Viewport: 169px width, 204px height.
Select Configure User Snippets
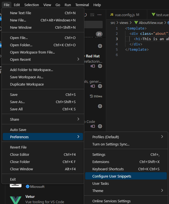[x=126, y=176]
